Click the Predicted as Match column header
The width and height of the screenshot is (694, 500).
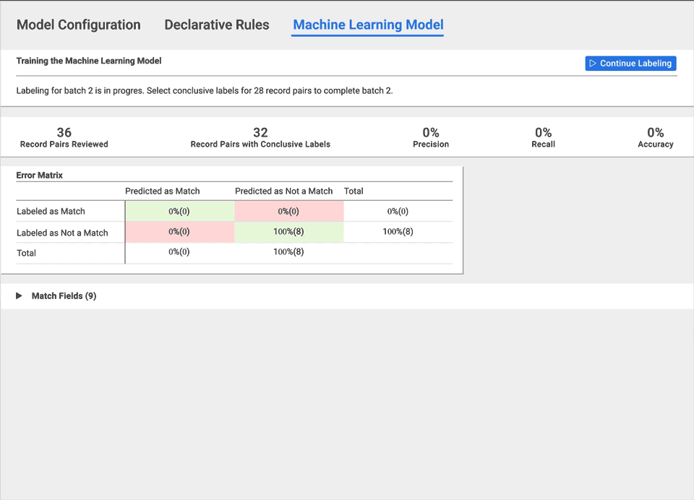pos(163,191)
